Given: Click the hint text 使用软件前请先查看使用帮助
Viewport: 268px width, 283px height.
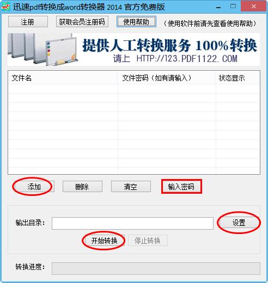Looking at the screenshot, I should pyautogui.click(x=210, y=23).
